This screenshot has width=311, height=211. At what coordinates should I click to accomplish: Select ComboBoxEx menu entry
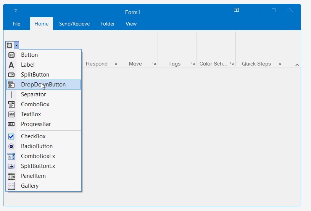point(44,156)
